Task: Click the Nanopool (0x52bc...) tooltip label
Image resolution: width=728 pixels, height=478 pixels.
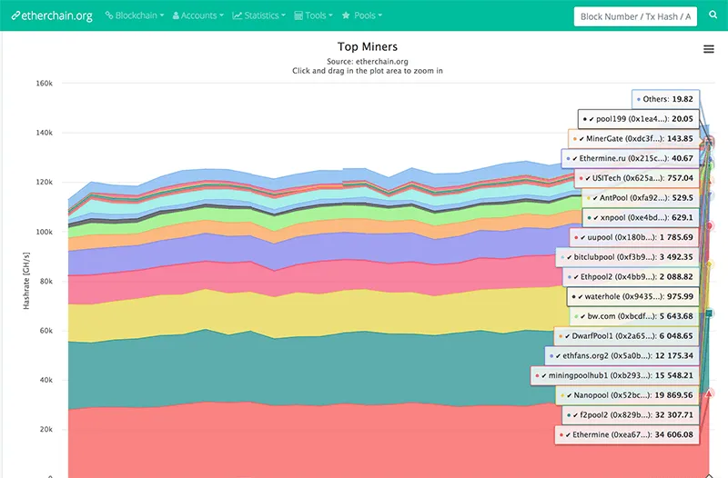Action: (627, 395)
